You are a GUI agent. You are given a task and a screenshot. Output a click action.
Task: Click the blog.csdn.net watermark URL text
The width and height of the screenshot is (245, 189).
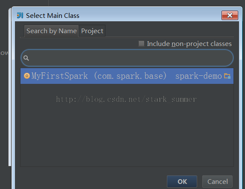(126, 100)
